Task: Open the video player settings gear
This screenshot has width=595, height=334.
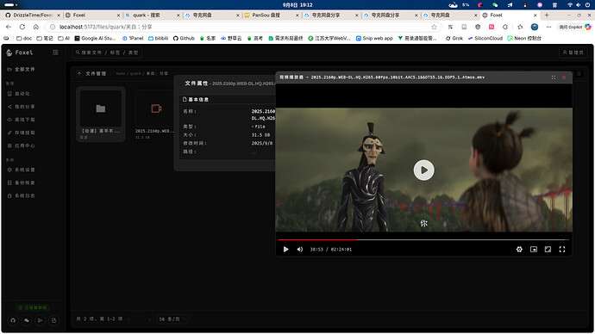Action: coord(519,249)
